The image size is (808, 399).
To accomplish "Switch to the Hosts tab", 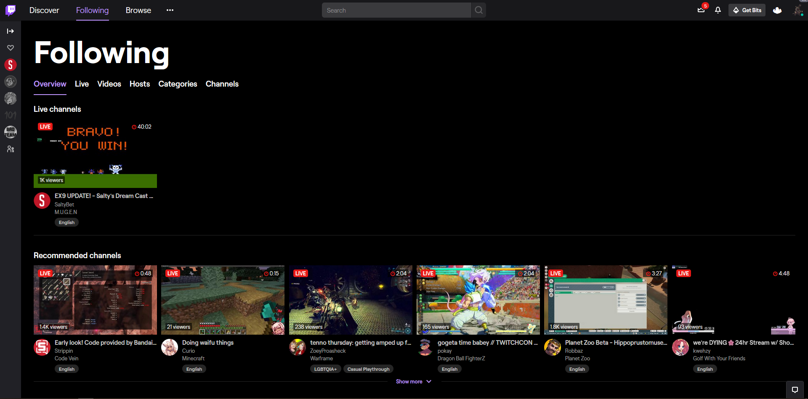I will [x=140, y=84].
